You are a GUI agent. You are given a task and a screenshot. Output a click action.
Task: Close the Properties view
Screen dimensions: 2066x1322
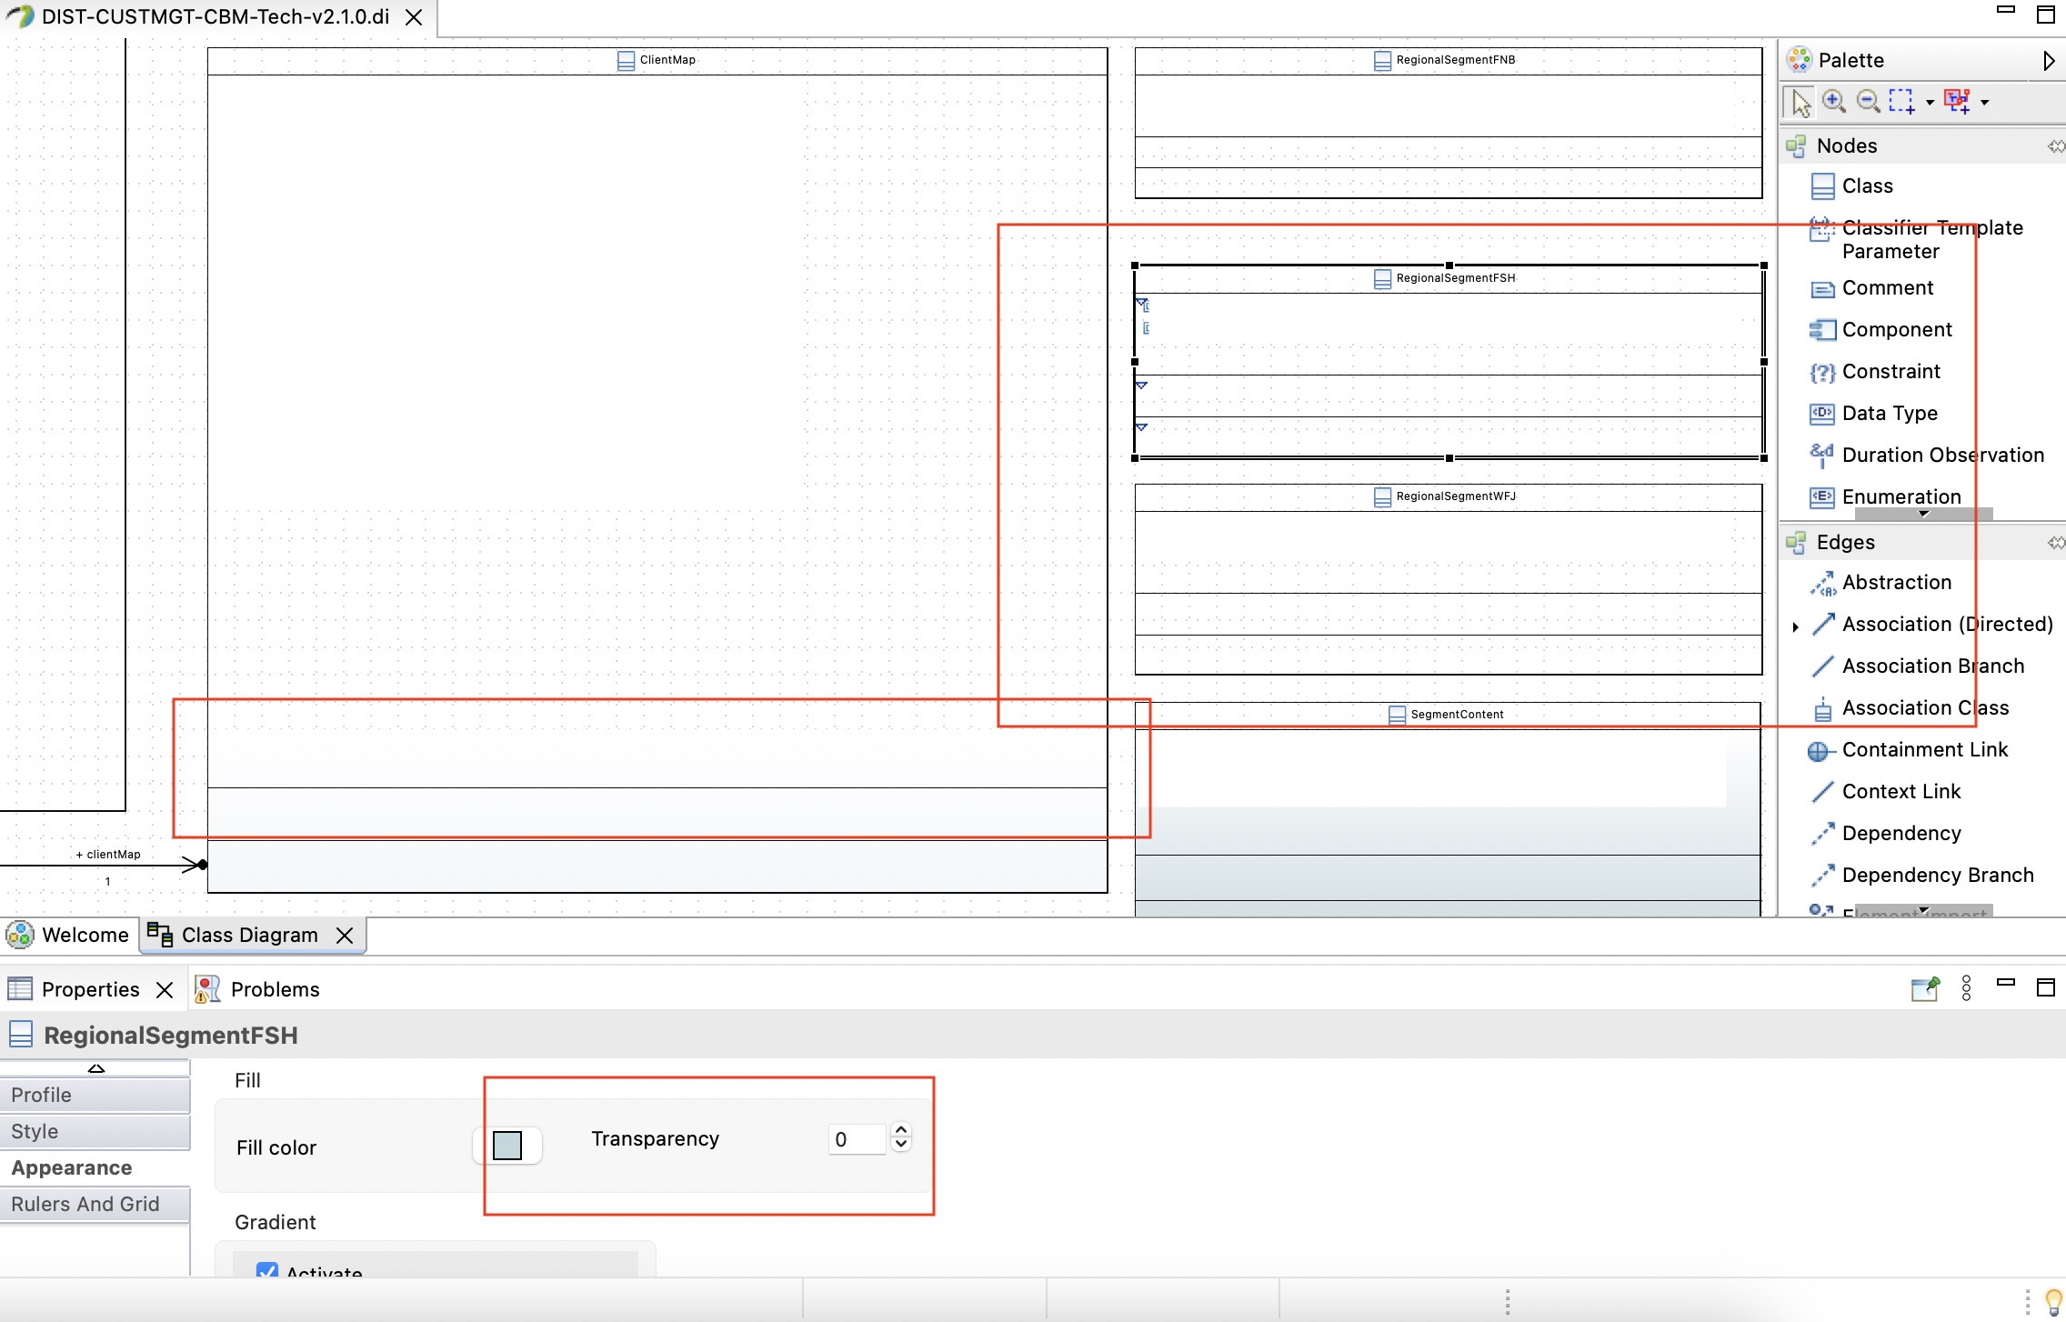coord(165,990)
